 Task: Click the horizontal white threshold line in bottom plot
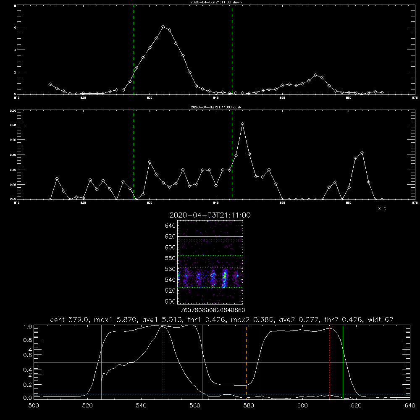(222, 362)
